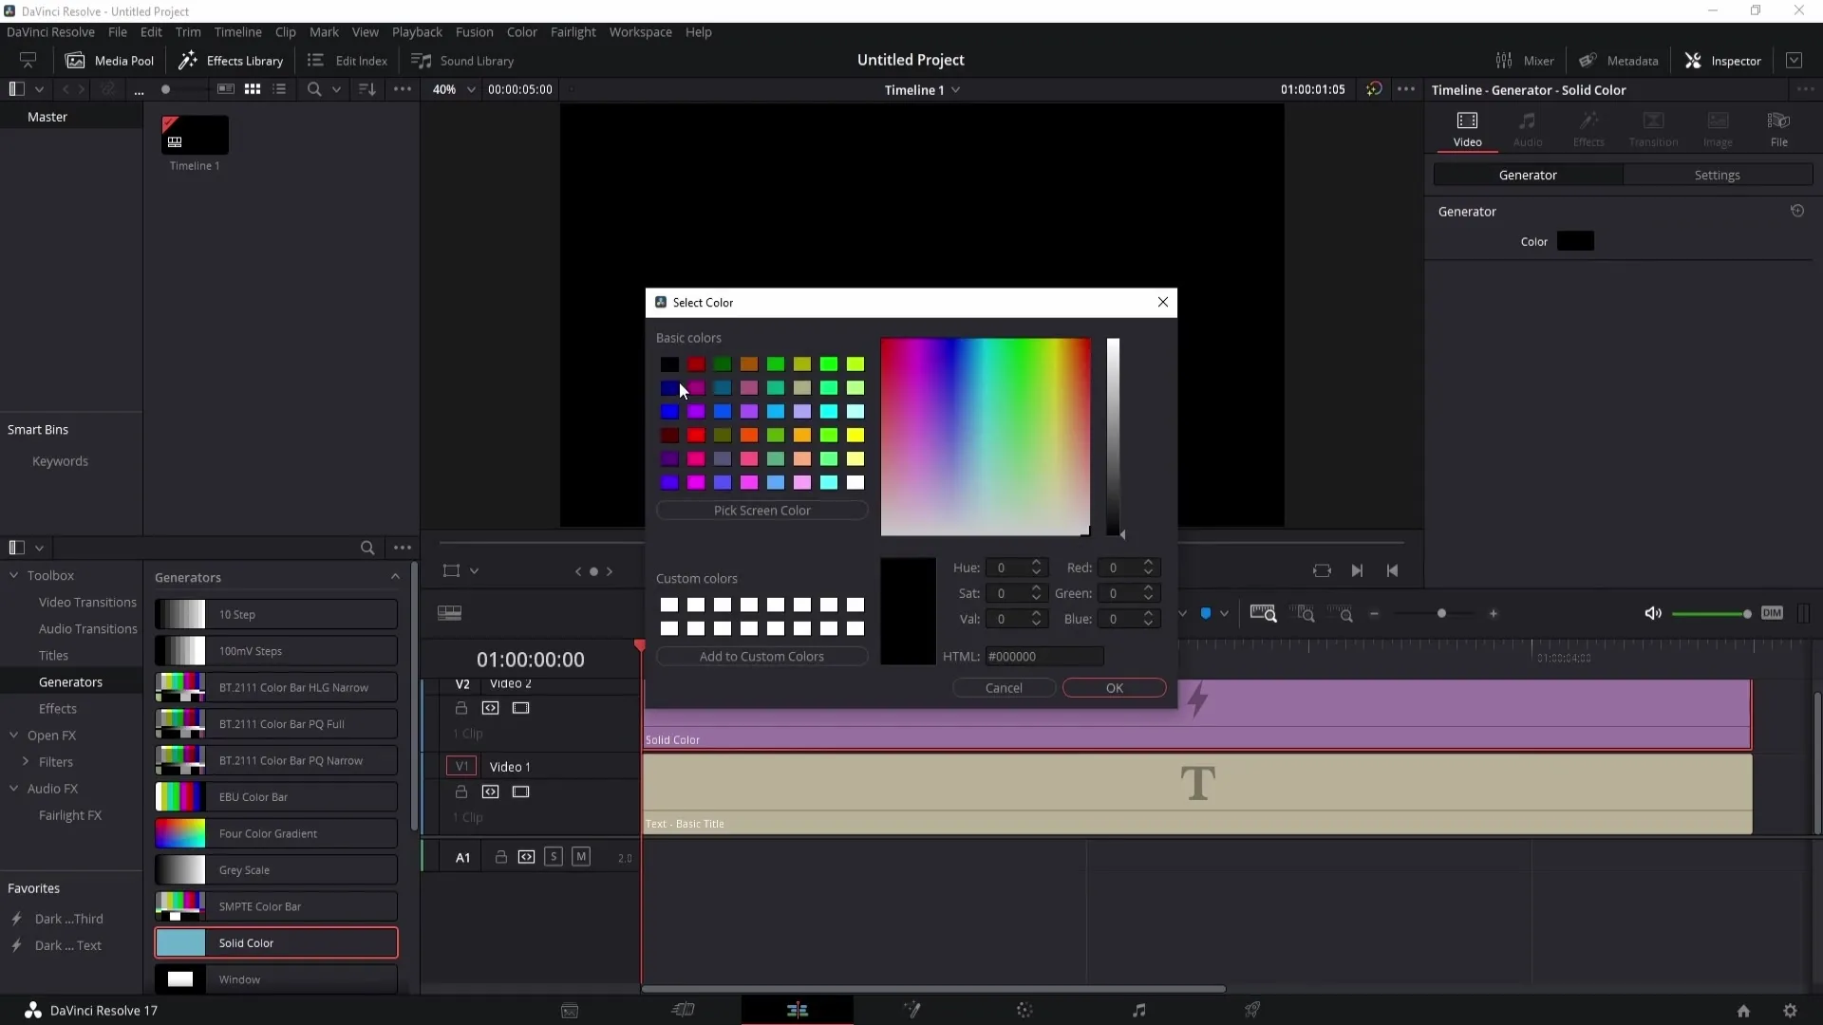The image size is (1823, 1025).
Task: Pick the white basic color swatch
Action: 855,482
